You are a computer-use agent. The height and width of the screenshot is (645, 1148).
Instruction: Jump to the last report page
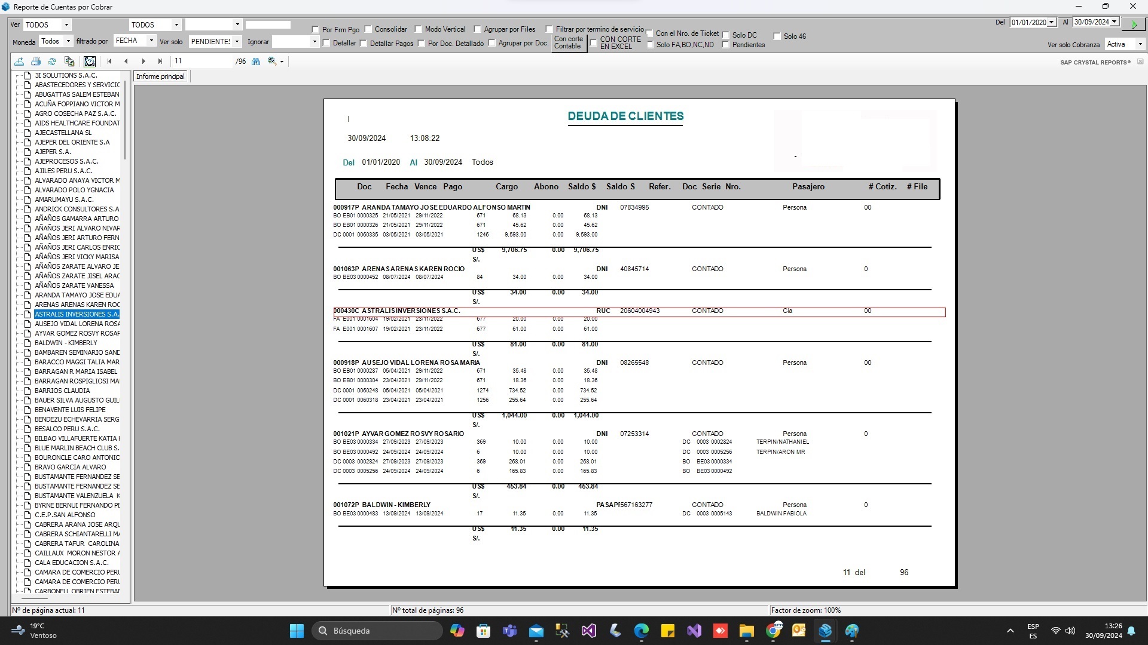[x=160, y=62]
